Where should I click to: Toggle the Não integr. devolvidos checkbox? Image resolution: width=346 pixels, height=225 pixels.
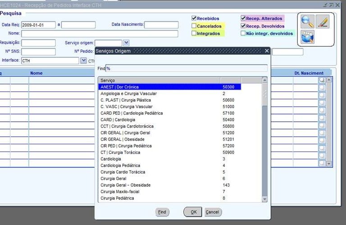[x=243, y=33]
